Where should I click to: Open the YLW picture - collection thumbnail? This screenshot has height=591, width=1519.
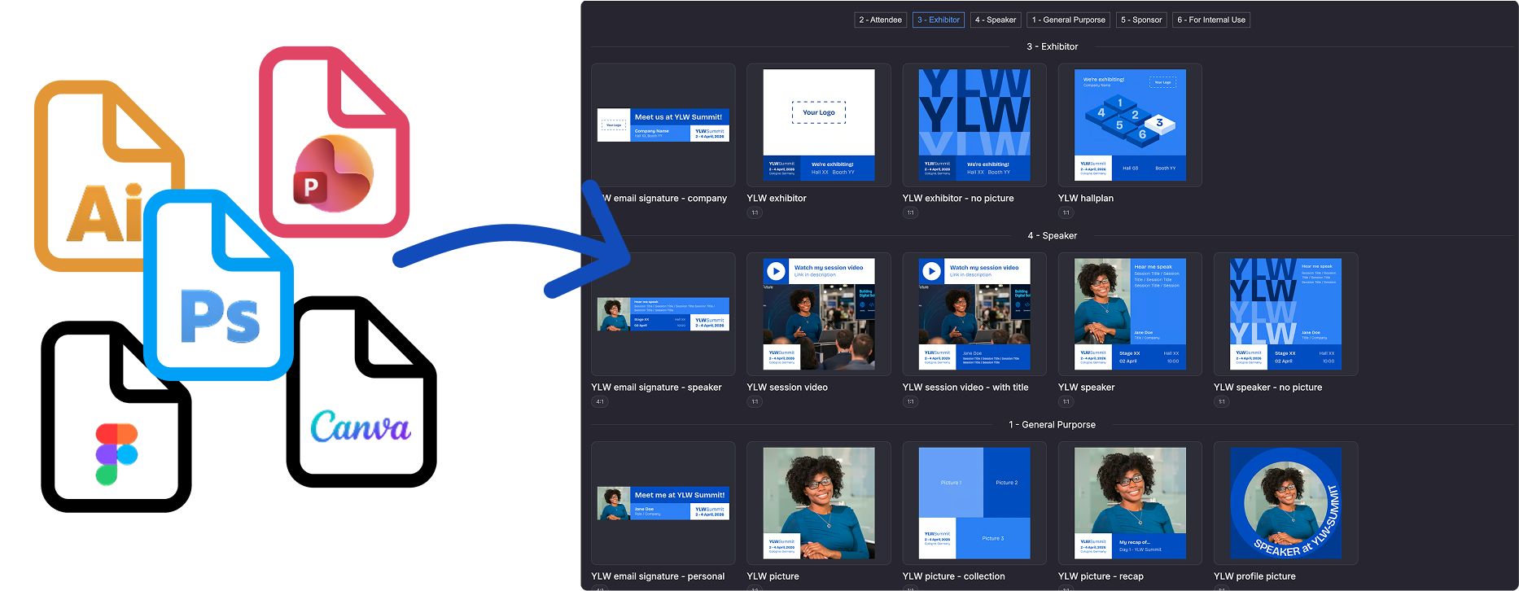coord(974,503)
